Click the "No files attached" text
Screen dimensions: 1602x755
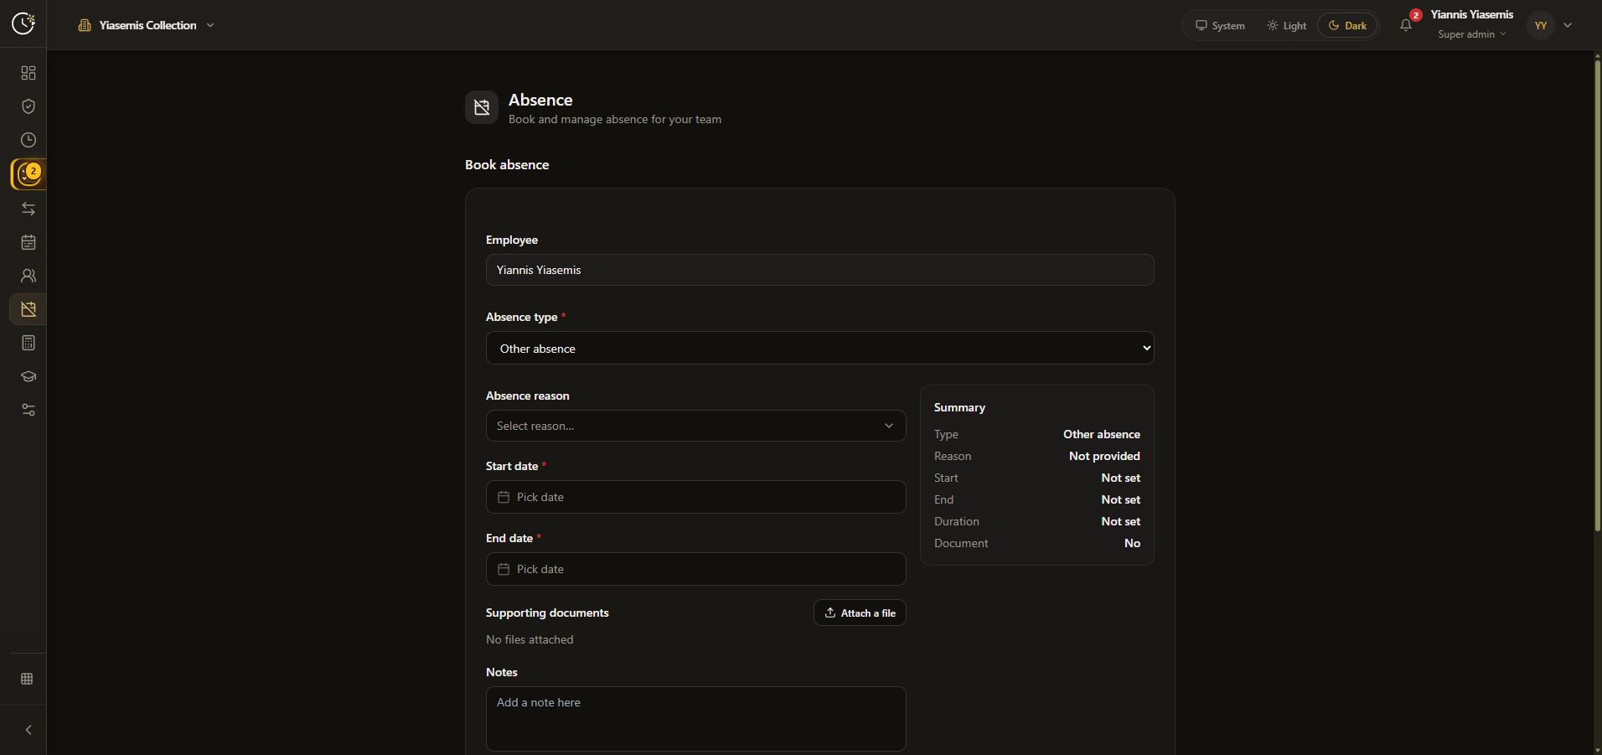(x=530, y=639)
